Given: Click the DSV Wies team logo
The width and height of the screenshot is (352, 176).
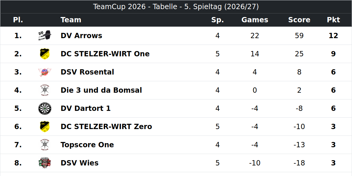Looking at the screenshot, I should click(x=45, y=163).
